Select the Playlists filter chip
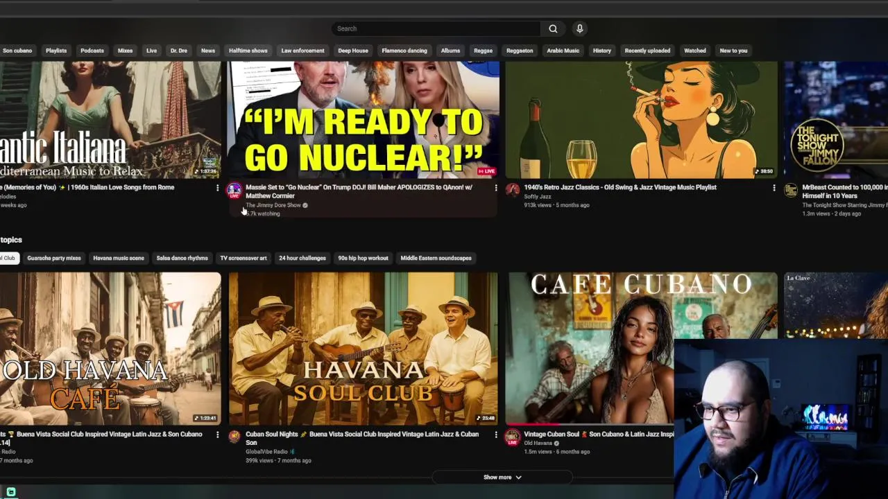 click(56, 51)
